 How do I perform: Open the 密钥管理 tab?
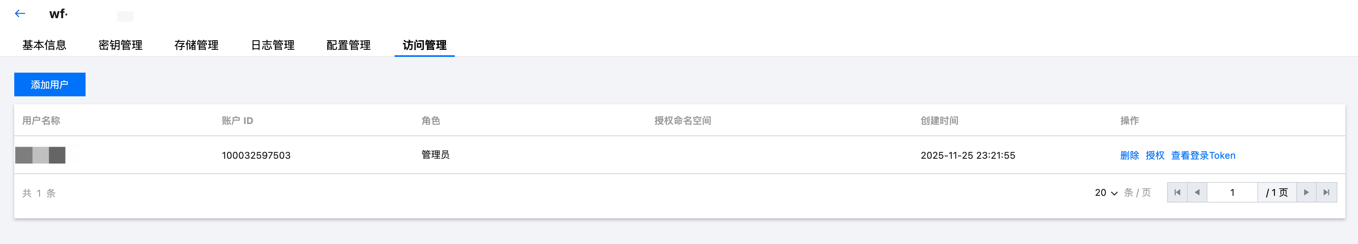[x=120, y=45]
